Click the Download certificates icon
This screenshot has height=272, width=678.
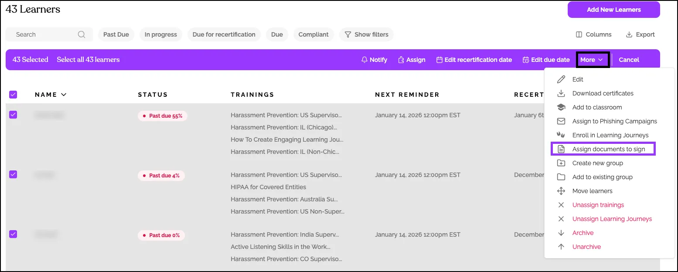pyautogui.click(x=562, y=93)
